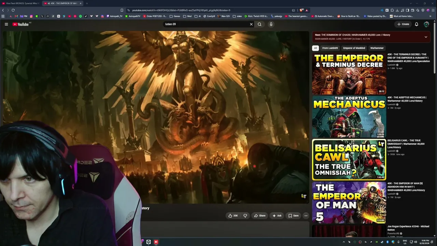Open the stake bookmarks folder
The height and width of the screenshot is (246, 437).
[237, 16]
